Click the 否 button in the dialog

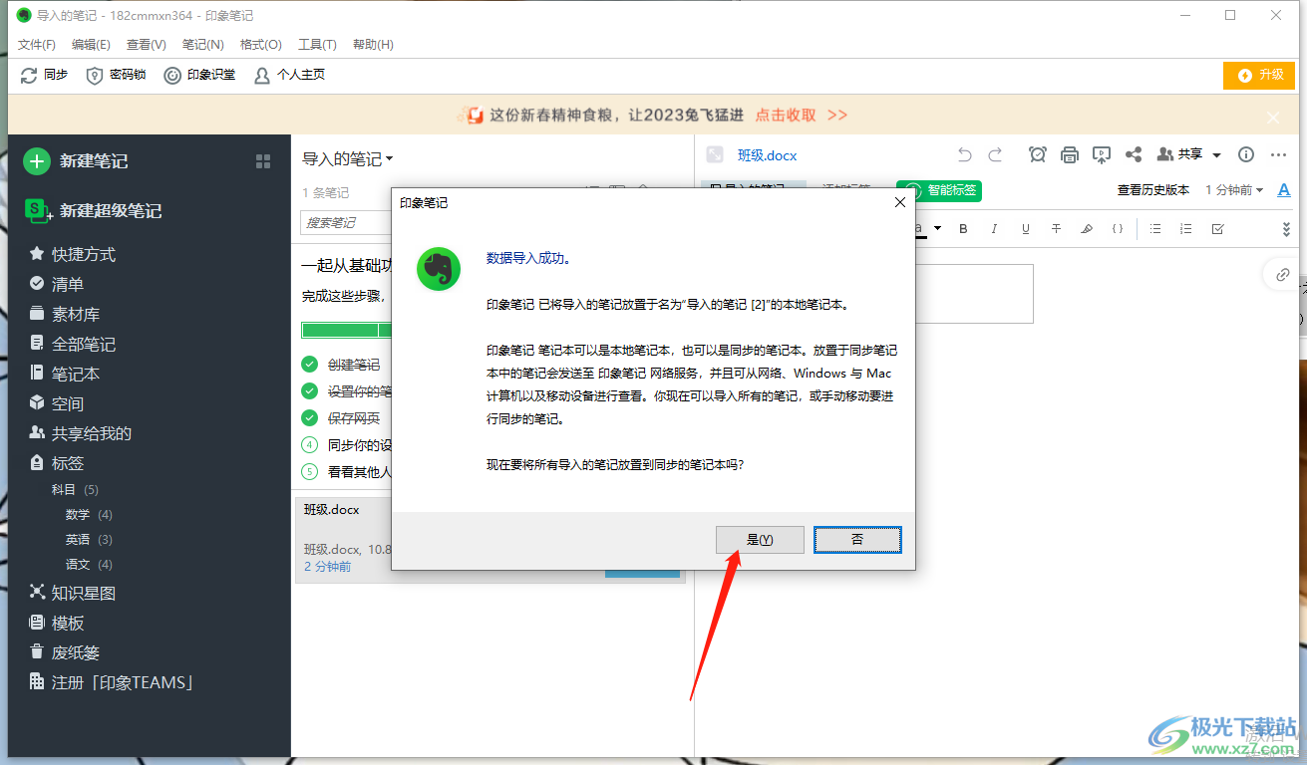(x=857, y=539)
